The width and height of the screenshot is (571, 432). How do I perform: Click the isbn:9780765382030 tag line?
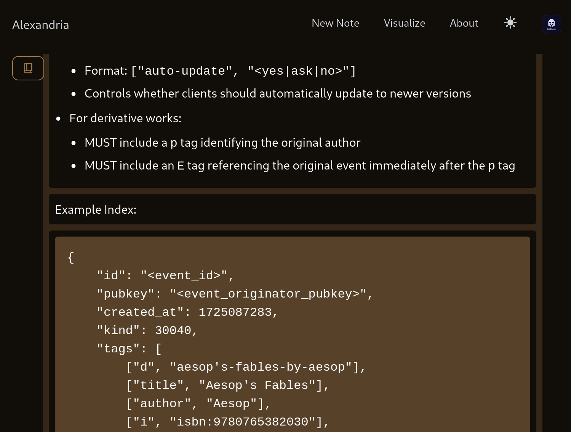pyautogui.click(x=227, y=422)
